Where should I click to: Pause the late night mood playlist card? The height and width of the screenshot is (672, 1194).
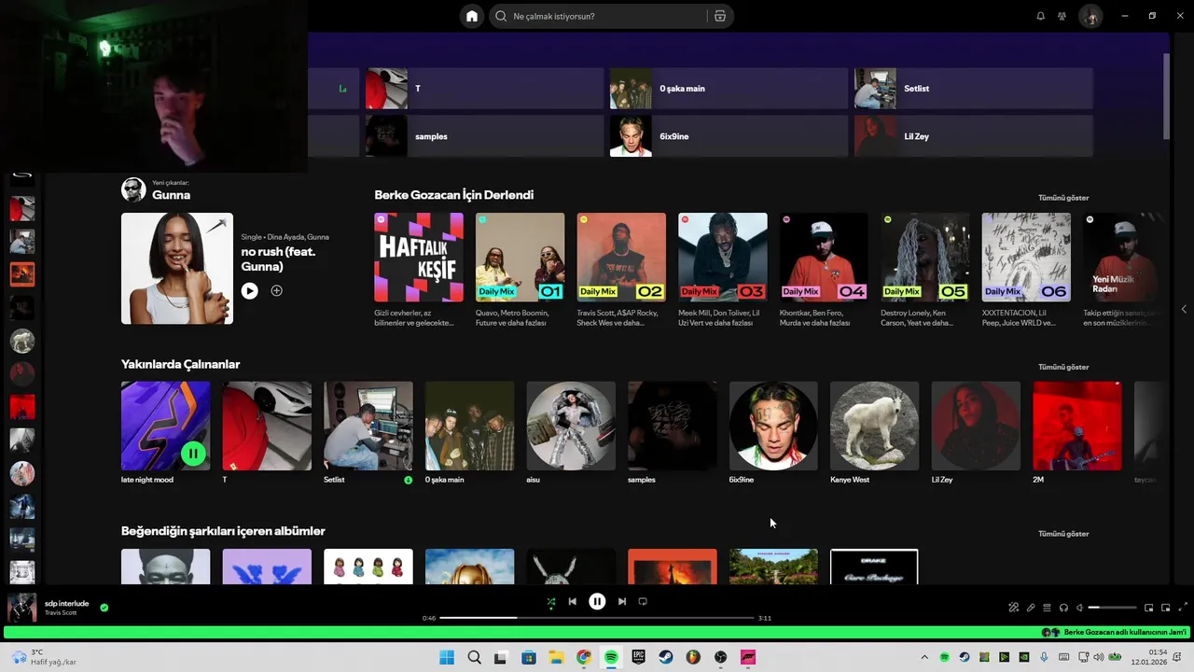tap(193, 454)
